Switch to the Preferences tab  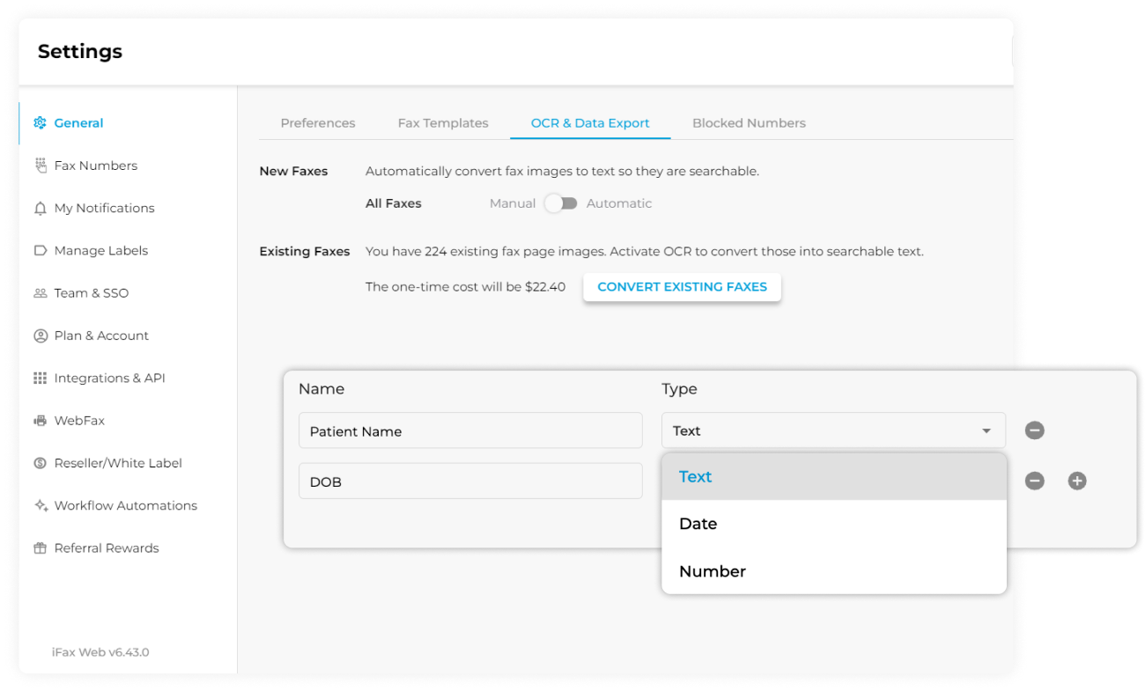(318, 123)
